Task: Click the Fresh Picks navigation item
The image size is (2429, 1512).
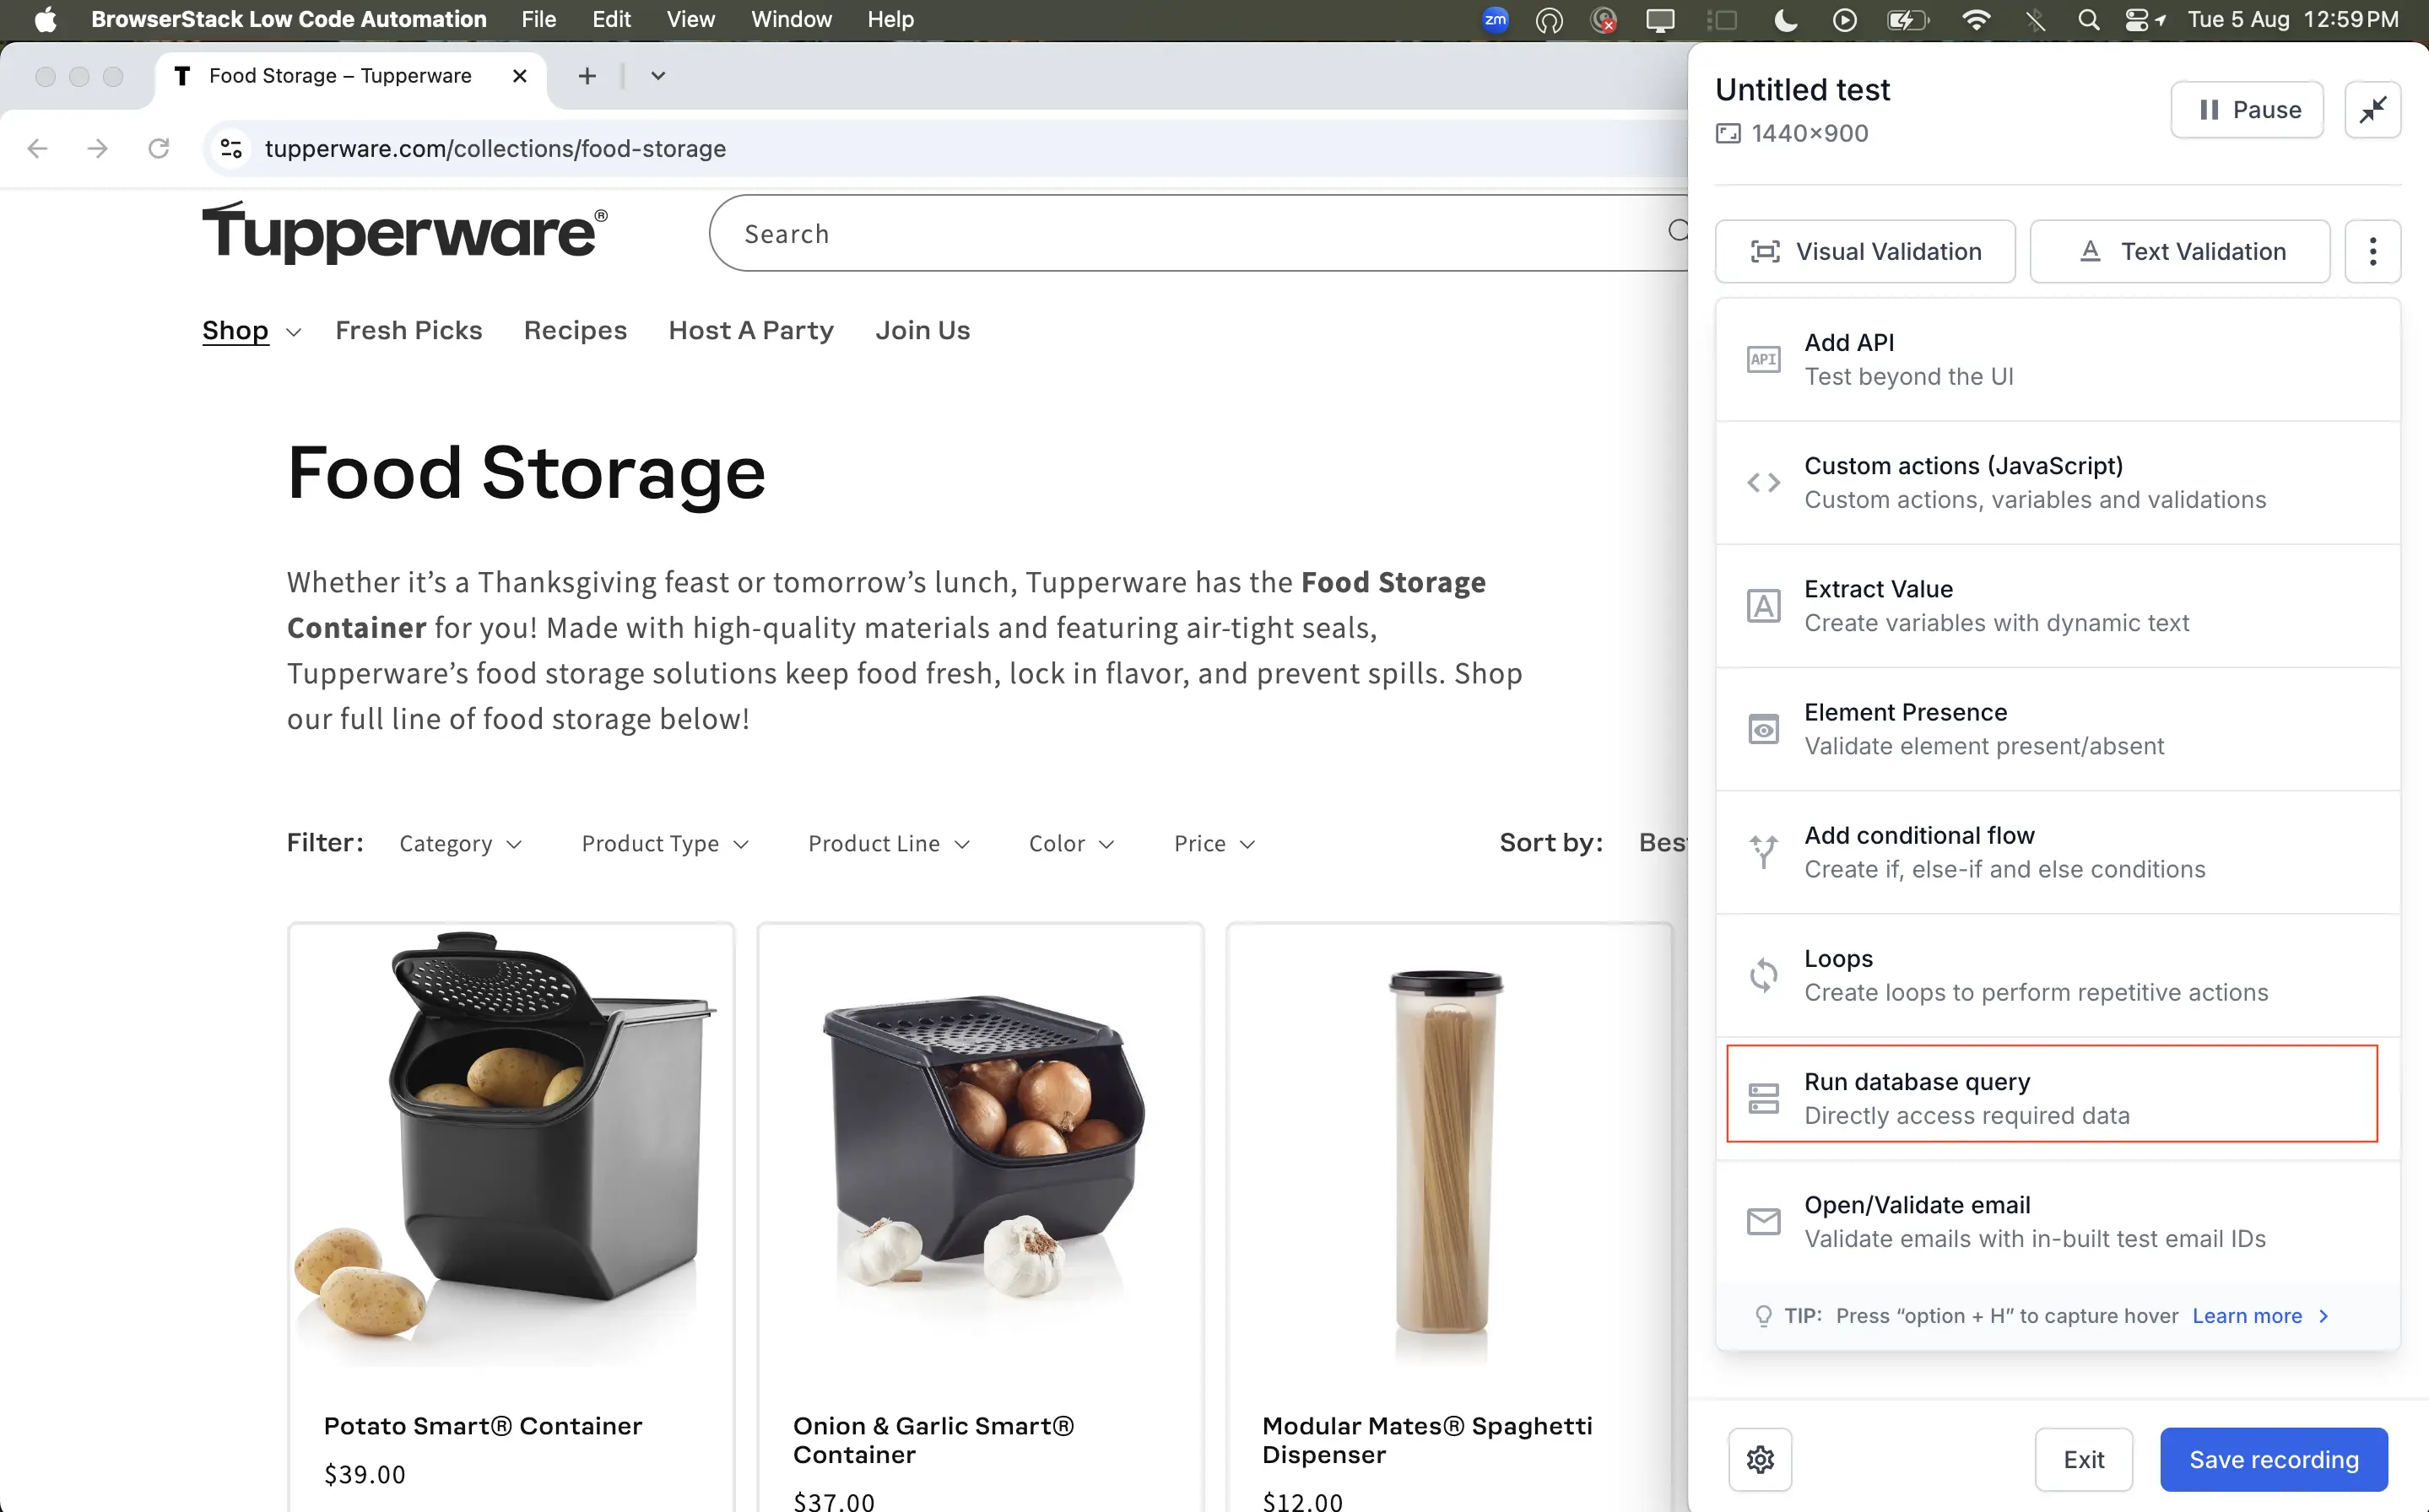Action: point(408,330)
